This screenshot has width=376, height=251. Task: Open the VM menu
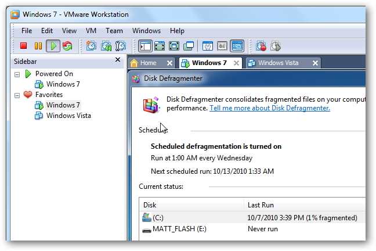(x=91, y=31)
